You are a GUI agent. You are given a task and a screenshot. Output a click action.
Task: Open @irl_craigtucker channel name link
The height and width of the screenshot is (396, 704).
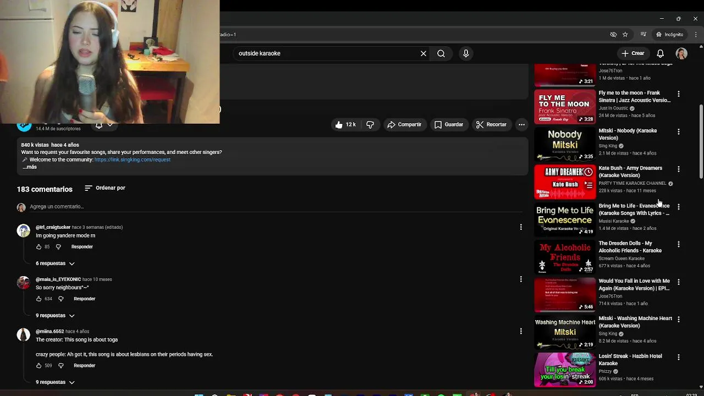tap(53, 227)
